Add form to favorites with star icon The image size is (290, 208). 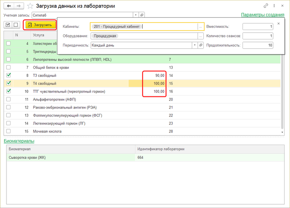30,6
